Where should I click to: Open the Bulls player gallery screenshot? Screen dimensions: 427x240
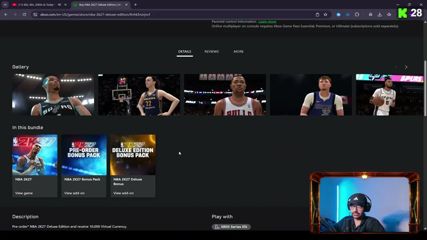[x=225, y=95]
